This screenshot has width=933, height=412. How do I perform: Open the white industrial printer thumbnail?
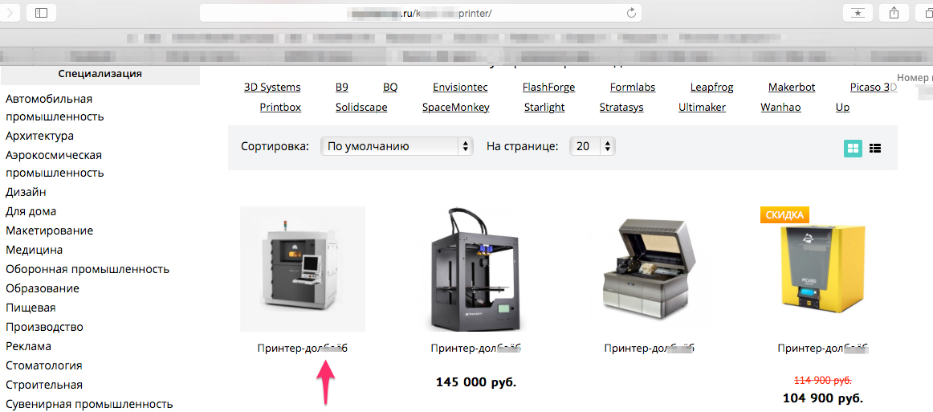point(302,269)
